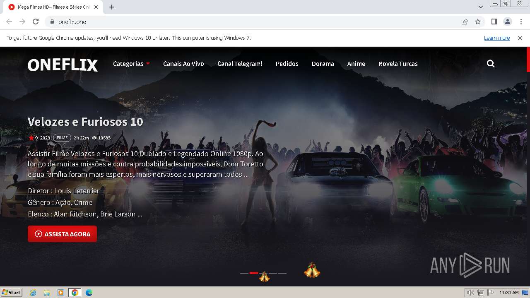Image resolution: width=530 pixels, height=298 pixels.
Task: Open the Chrome profile avatar menu
Action: pos(507,22)
